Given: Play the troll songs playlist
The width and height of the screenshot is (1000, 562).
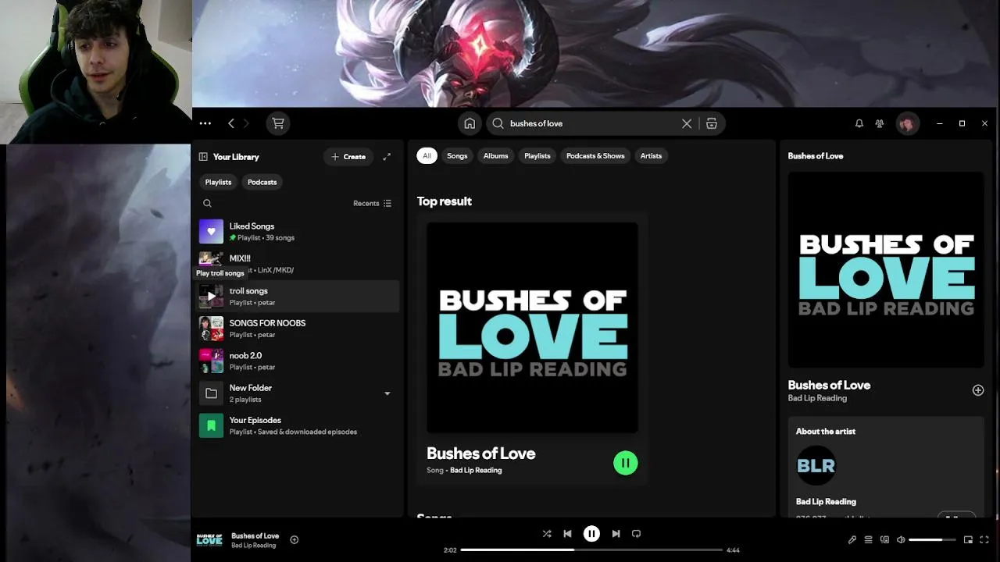Looking at the screenshot, I should (x=211, y=297).
